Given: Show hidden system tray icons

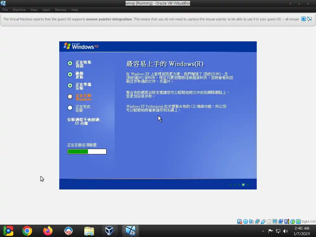Looking at the screenshot, I should click(263, 231).
